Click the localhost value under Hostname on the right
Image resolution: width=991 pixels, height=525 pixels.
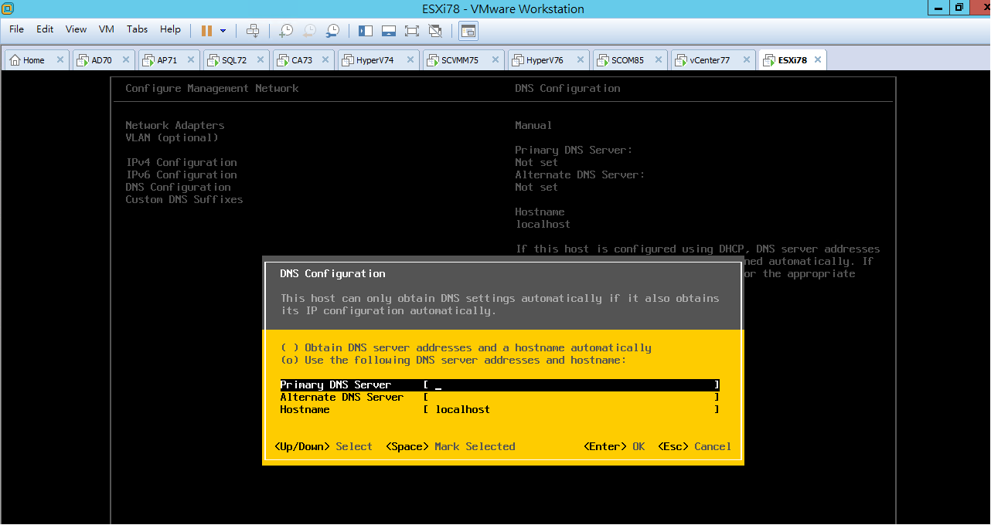pyautogui.click(x=543, y=224)
